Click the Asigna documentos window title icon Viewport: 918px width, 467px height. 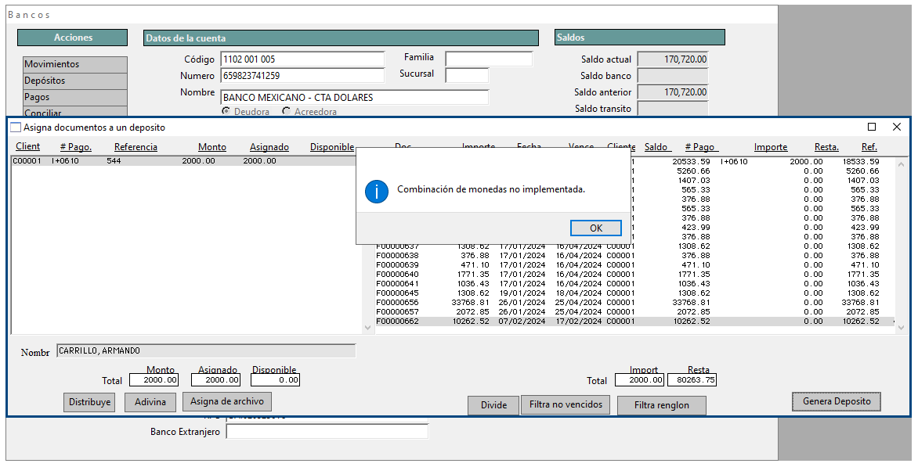click(x=16, y=128)
